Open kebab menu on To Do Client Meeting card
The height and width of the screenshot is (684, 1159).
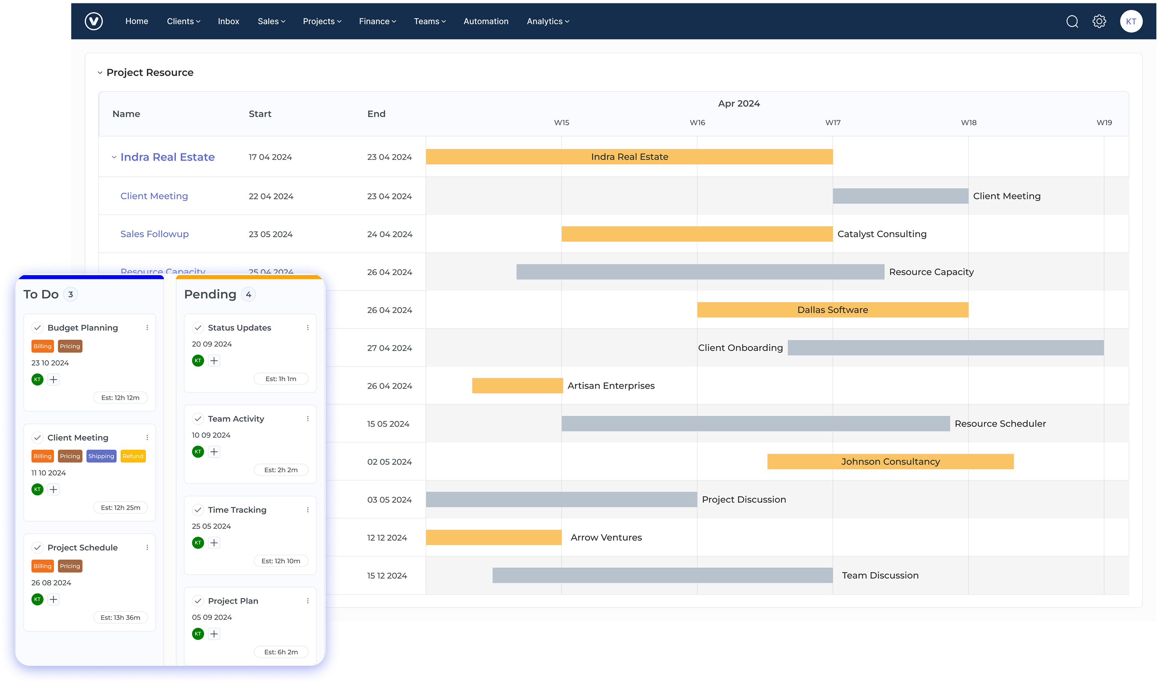(147, 438)
